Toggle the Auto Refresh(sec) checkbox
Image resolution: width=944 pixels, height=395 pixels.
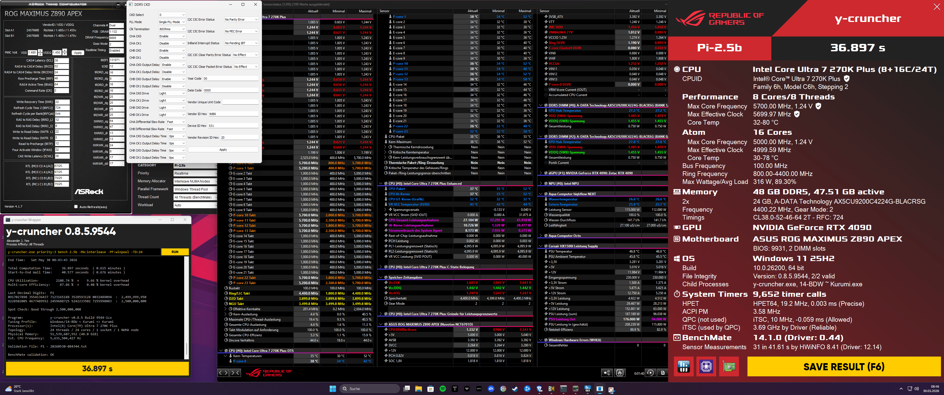[x=76, y=207]
